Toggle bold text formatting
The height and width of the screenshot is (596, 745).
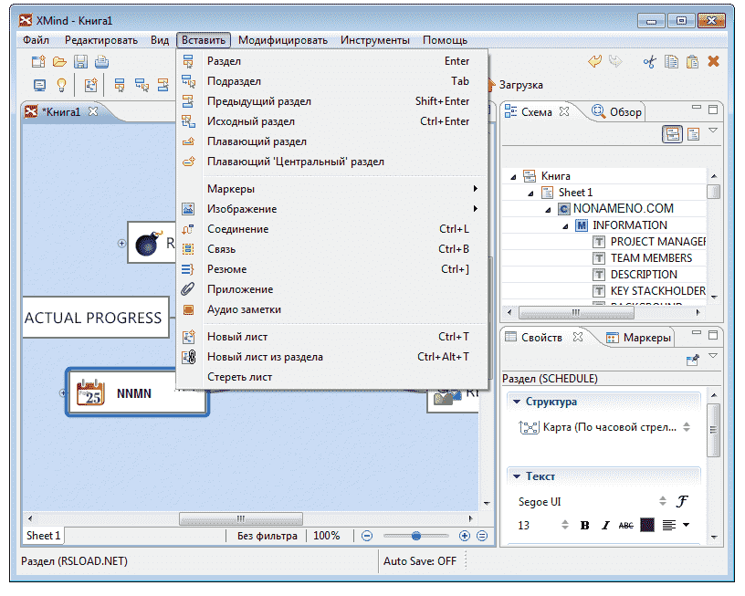click(585, 526)
